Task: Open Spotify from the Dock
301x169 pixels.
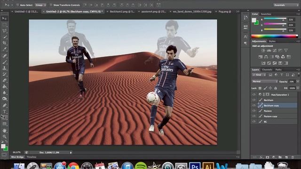Action: pyautogui.click(x=141, y=166)
